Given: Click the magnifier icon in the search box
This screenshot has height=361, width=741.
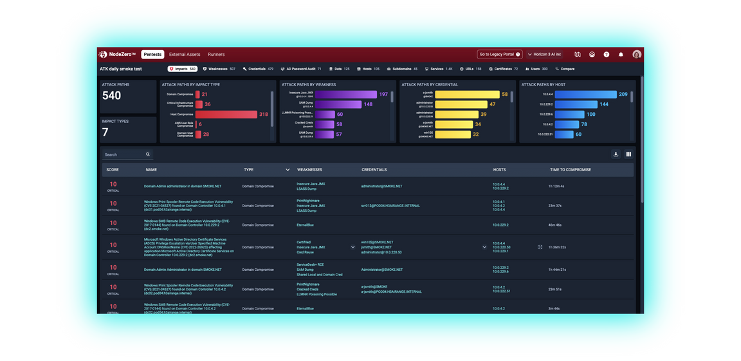Looking at the screenshot, I should tap(147, 154).
